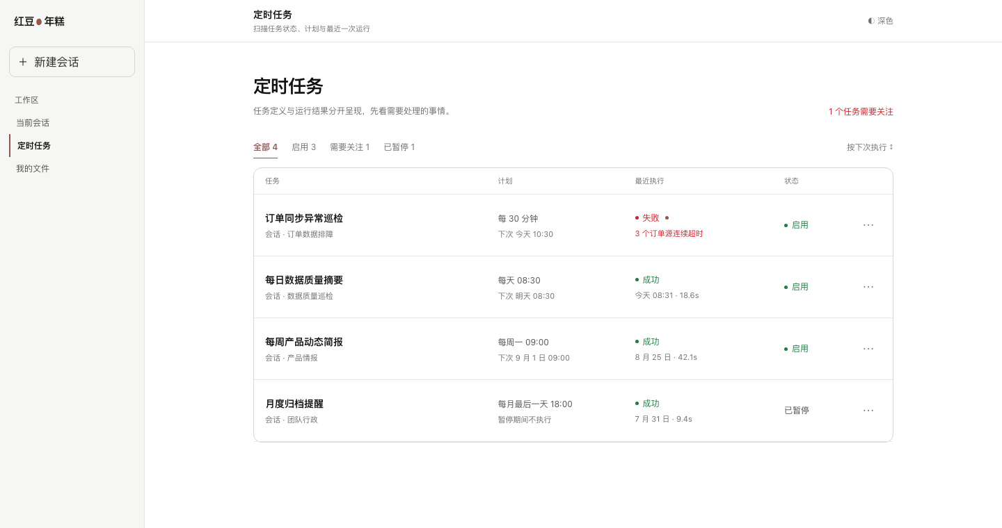Open more options for 月度归档提醒
Viewport: 1002px width, 528px height.
click(868, 411)
